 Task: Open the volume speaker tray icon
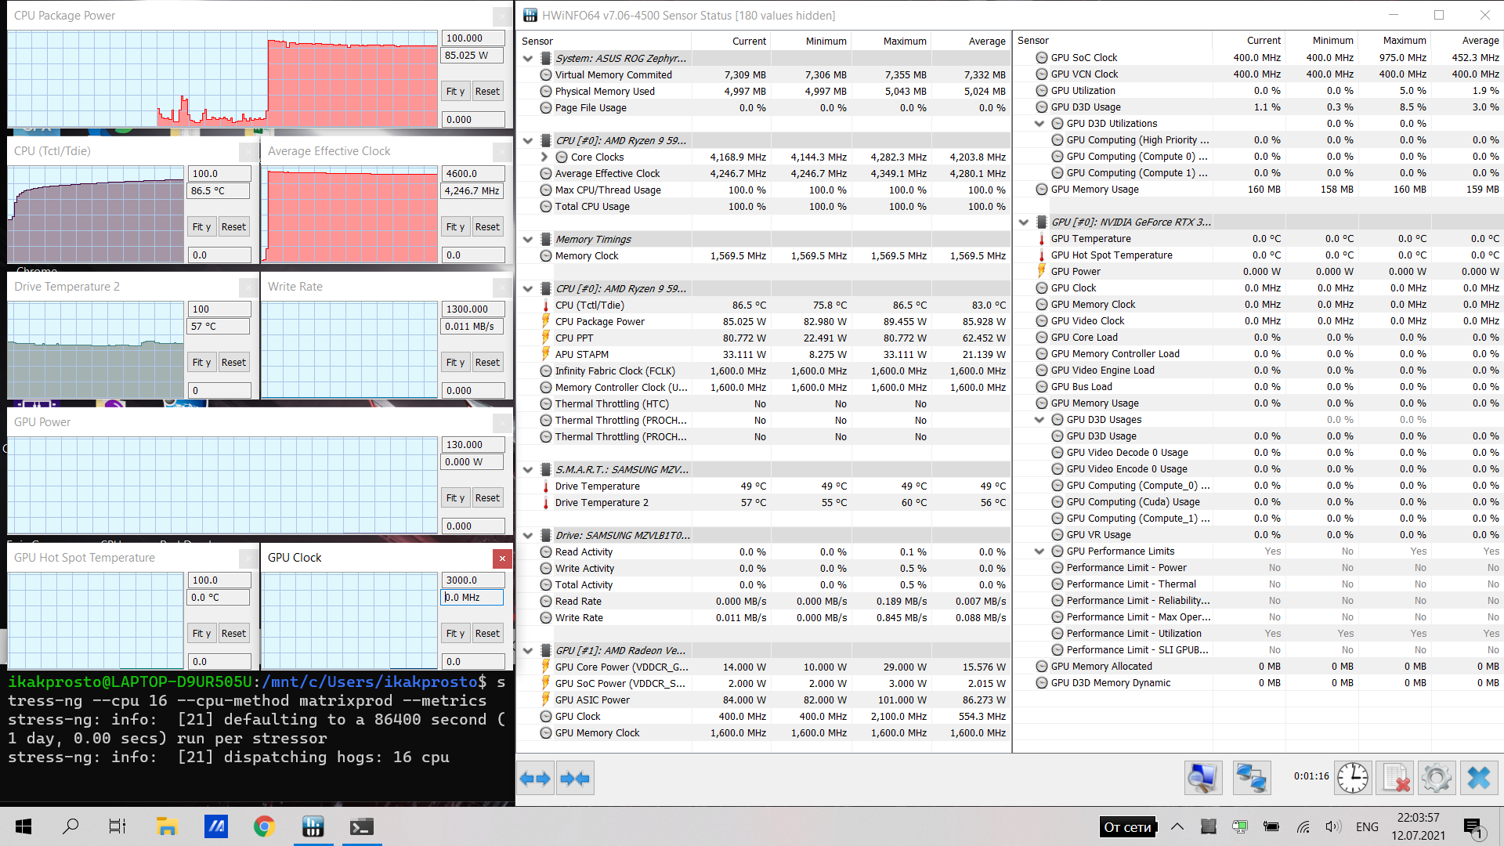point(1333,826)
